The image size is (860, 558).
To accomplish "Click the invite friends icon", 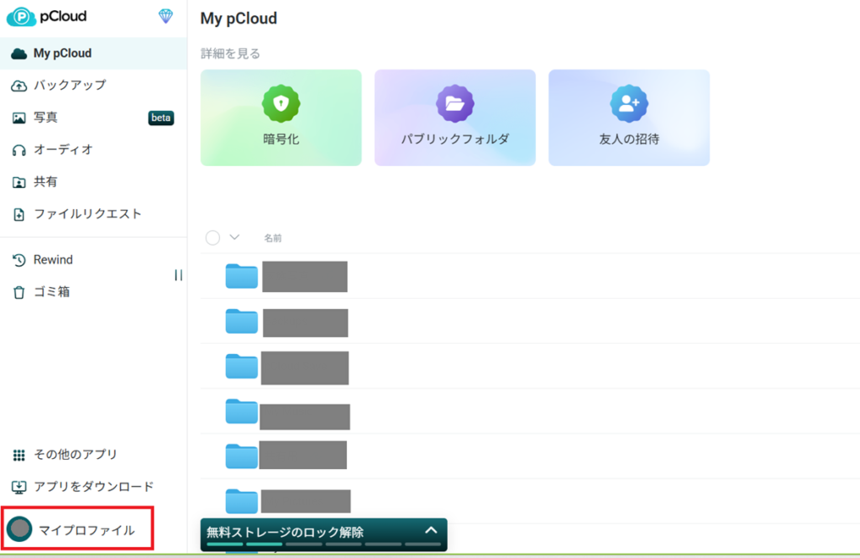I will pos(628,103).
